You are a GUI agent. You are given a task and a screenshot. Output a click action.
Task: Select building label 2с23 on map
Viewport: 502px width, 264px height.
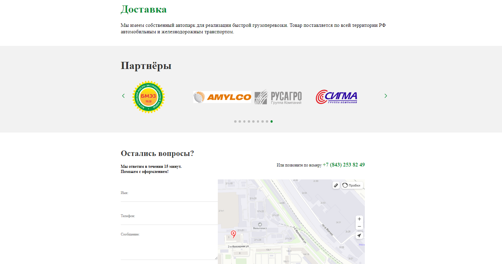pyautogui.click(x=341, y=247)
